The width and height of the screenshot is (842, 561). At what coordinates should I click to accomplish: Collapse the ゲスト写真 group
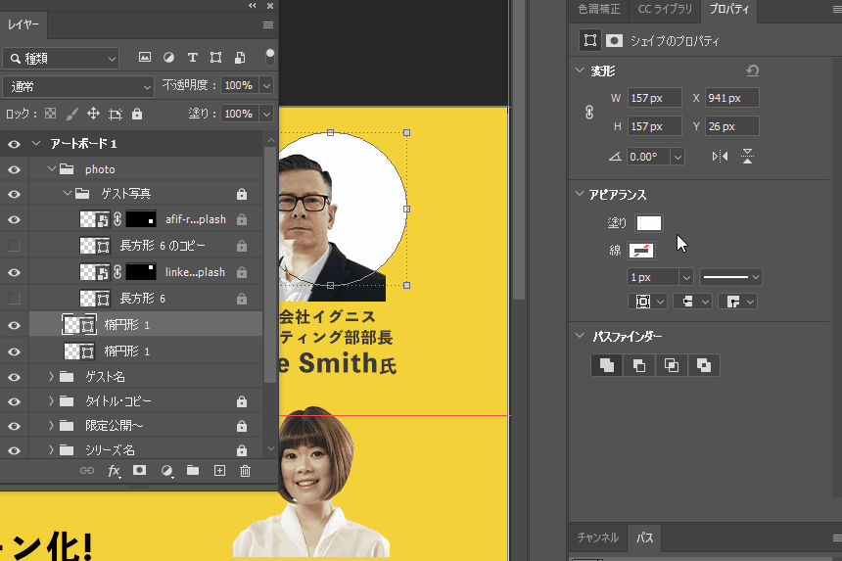coord(67,193)
